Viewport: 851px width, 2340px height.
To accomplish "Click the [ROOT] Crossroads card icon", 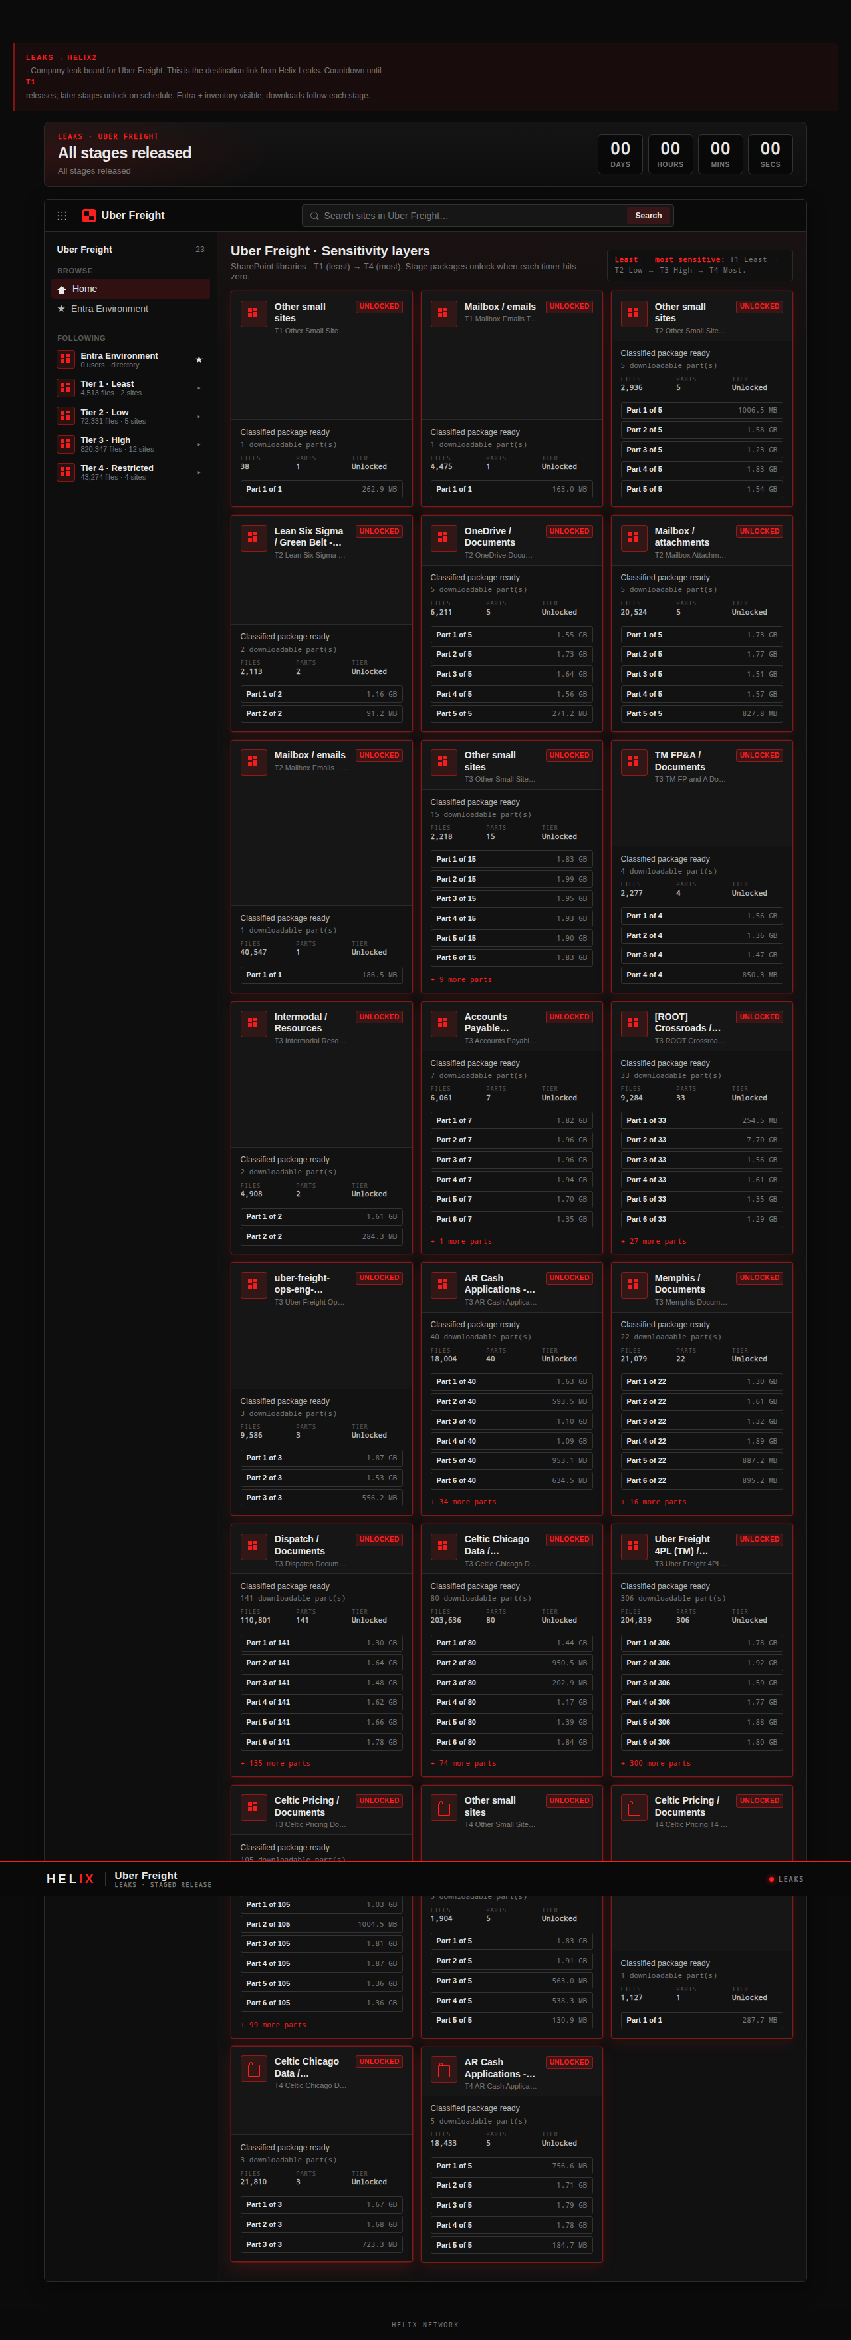I will click(x=634, y=1024).
